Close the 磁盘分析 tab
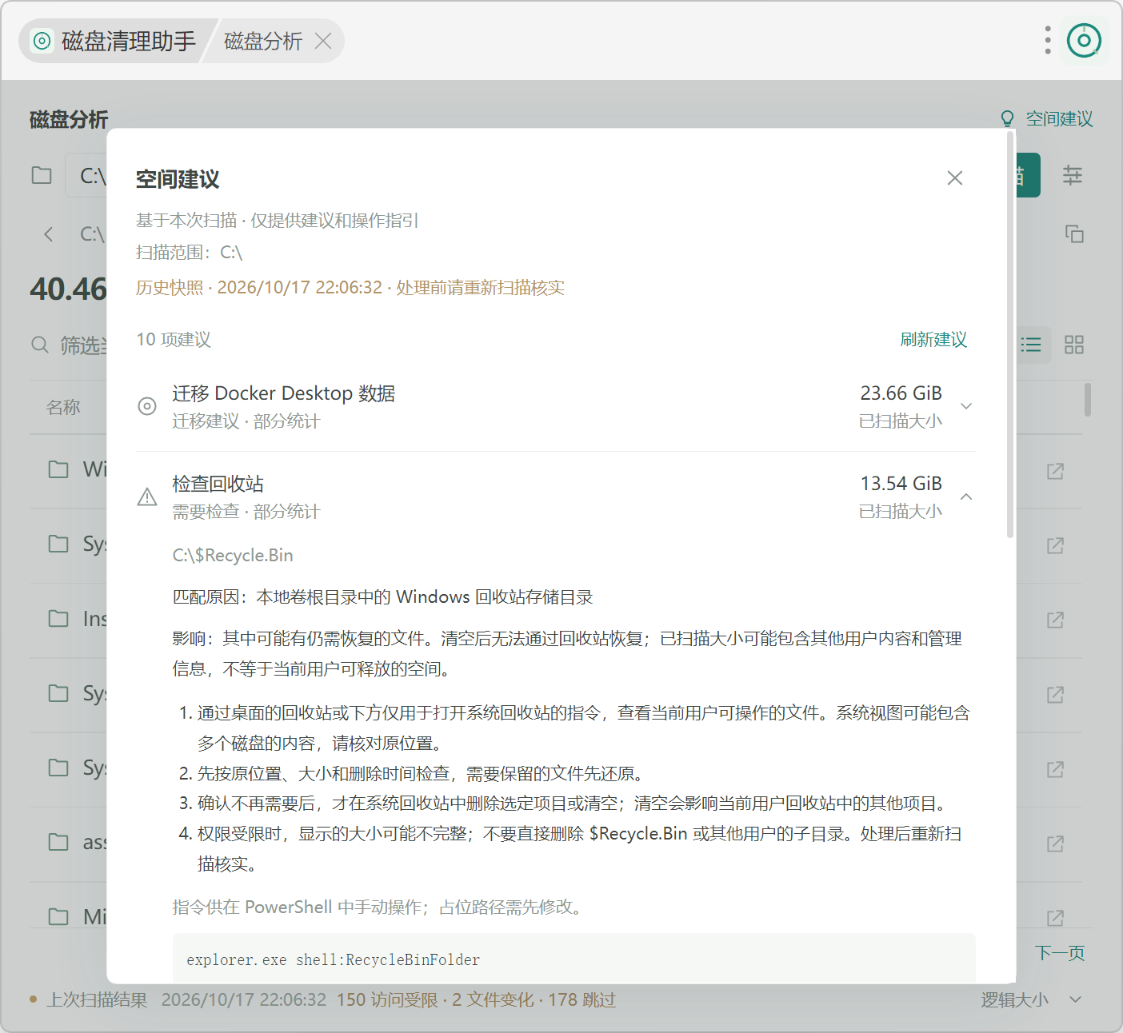The image size is (1123, 1033). (323, 41)
